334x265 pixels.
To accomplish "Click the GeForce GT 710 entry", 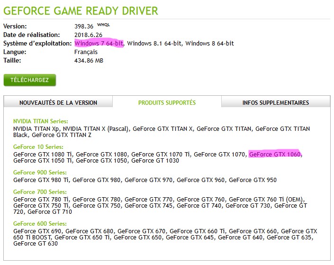I will [x=50, y=212].
